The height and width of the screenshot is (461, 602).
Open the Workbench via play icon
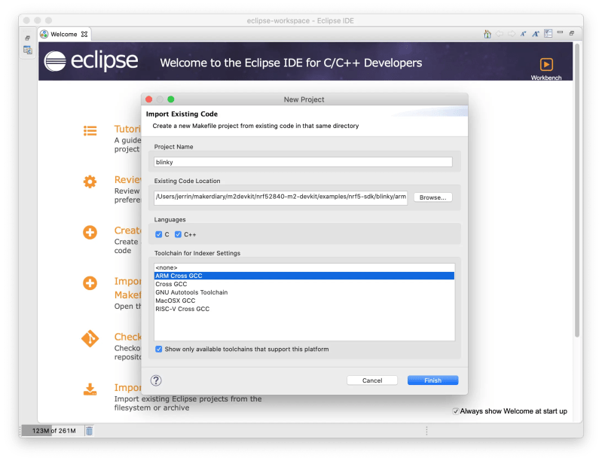[x=546, y=64]
